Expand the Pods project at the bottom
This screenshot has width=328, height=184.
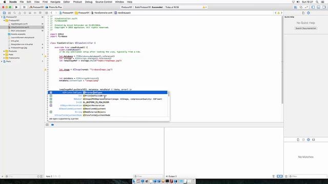(2, 61)
